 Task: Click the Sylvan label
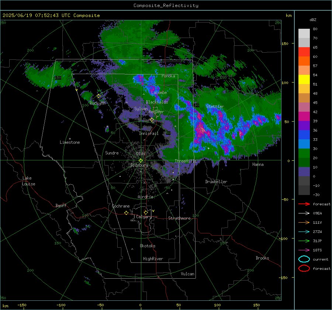point(141,109)
